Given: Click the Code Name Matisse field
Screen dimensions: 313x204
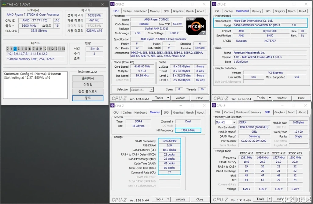Looking at the screenshot, I should point(144,24).
